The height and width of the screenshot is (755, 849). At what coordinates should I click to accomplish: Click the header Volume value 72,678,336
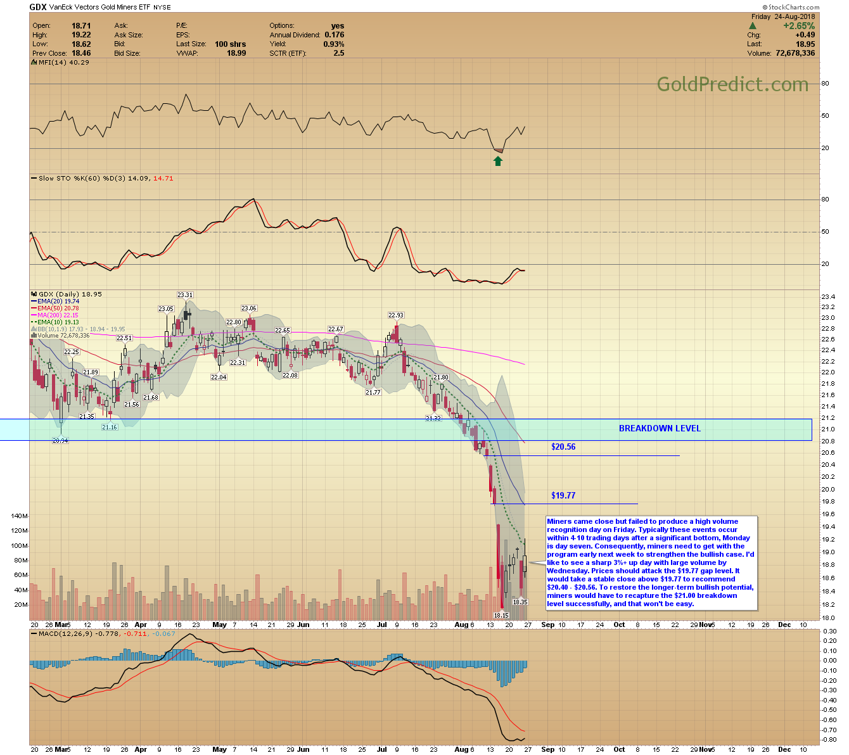(x=795, y=53)
